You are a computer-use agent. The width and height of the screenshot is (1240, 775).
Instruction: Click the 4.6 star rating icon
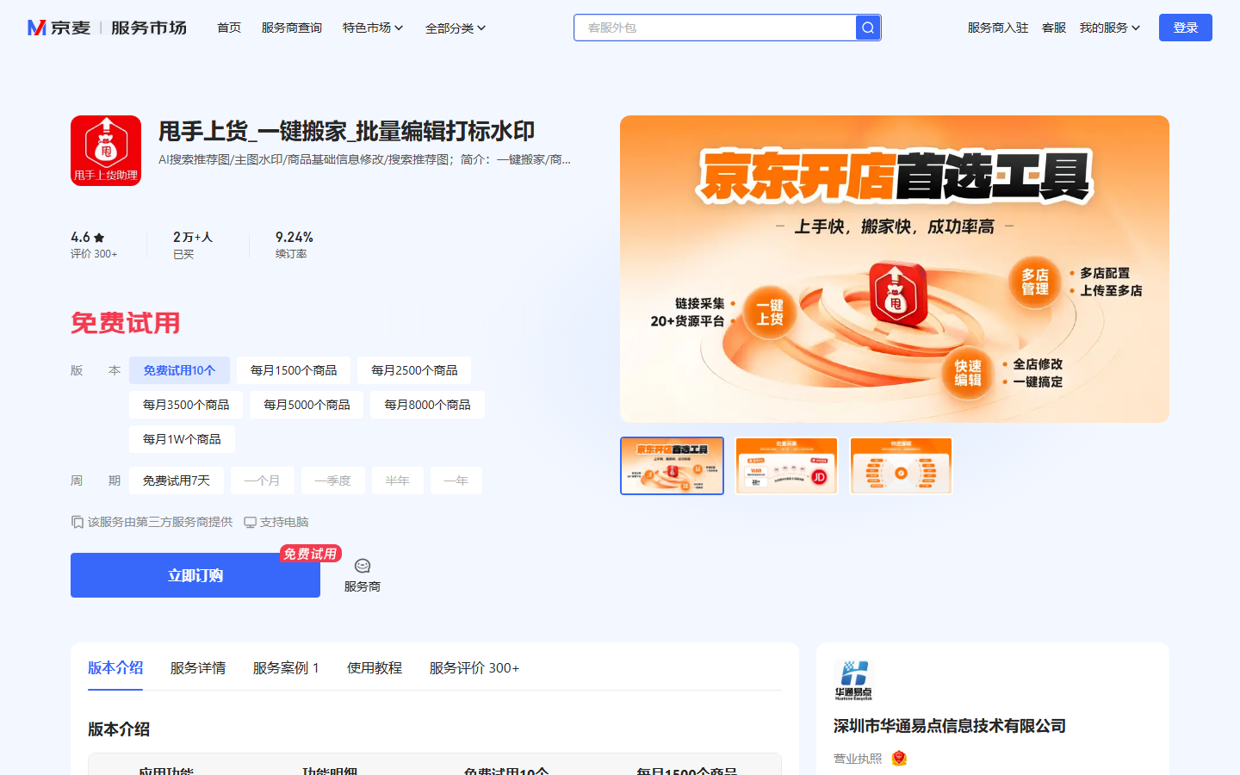(x=99, y=238)
